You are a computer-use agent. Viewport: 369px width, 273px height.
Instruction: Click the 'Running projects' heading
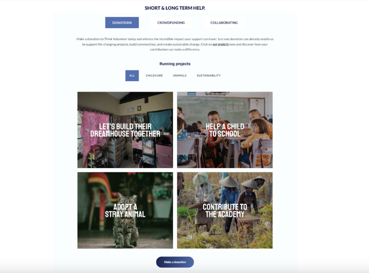pos(175,64)
